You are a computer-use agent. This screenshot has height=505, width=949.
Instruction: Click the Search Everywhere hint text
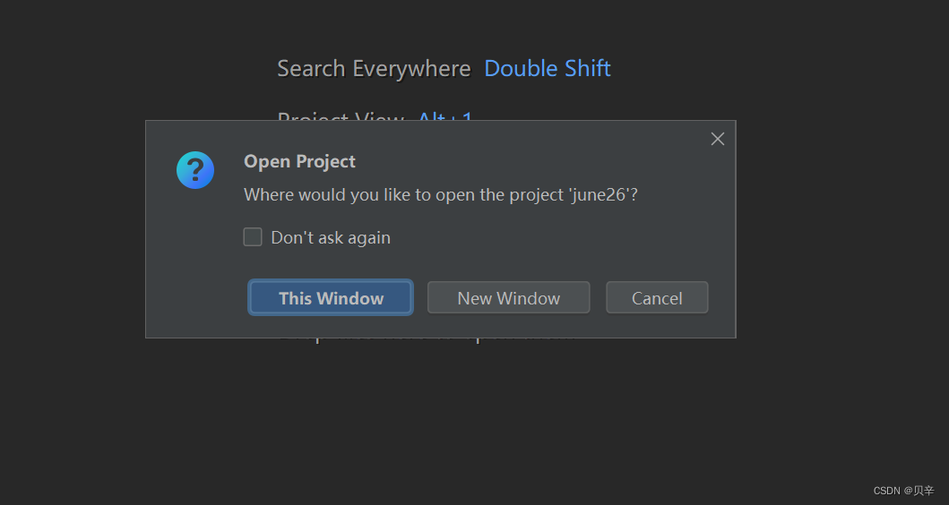pyautogui.click(x=374, y=68)
